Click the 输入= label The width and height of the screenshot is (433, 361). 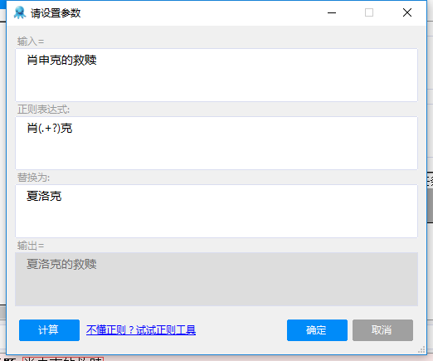pos(31,41)
